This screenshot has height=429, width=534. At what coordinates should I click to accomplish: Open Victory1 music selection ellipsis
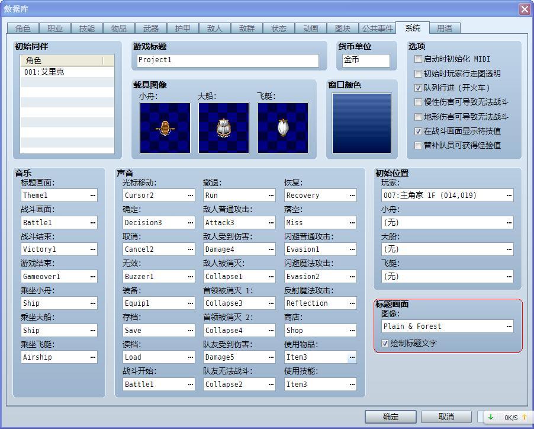tap(92, 249)
